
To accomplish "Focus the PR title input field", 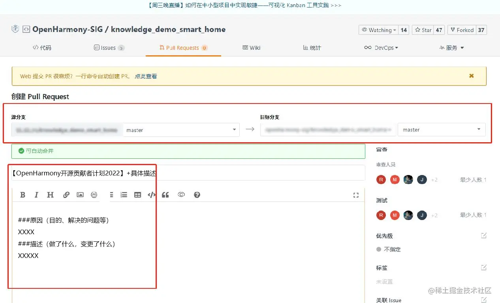I will click(x=188, y=173).
